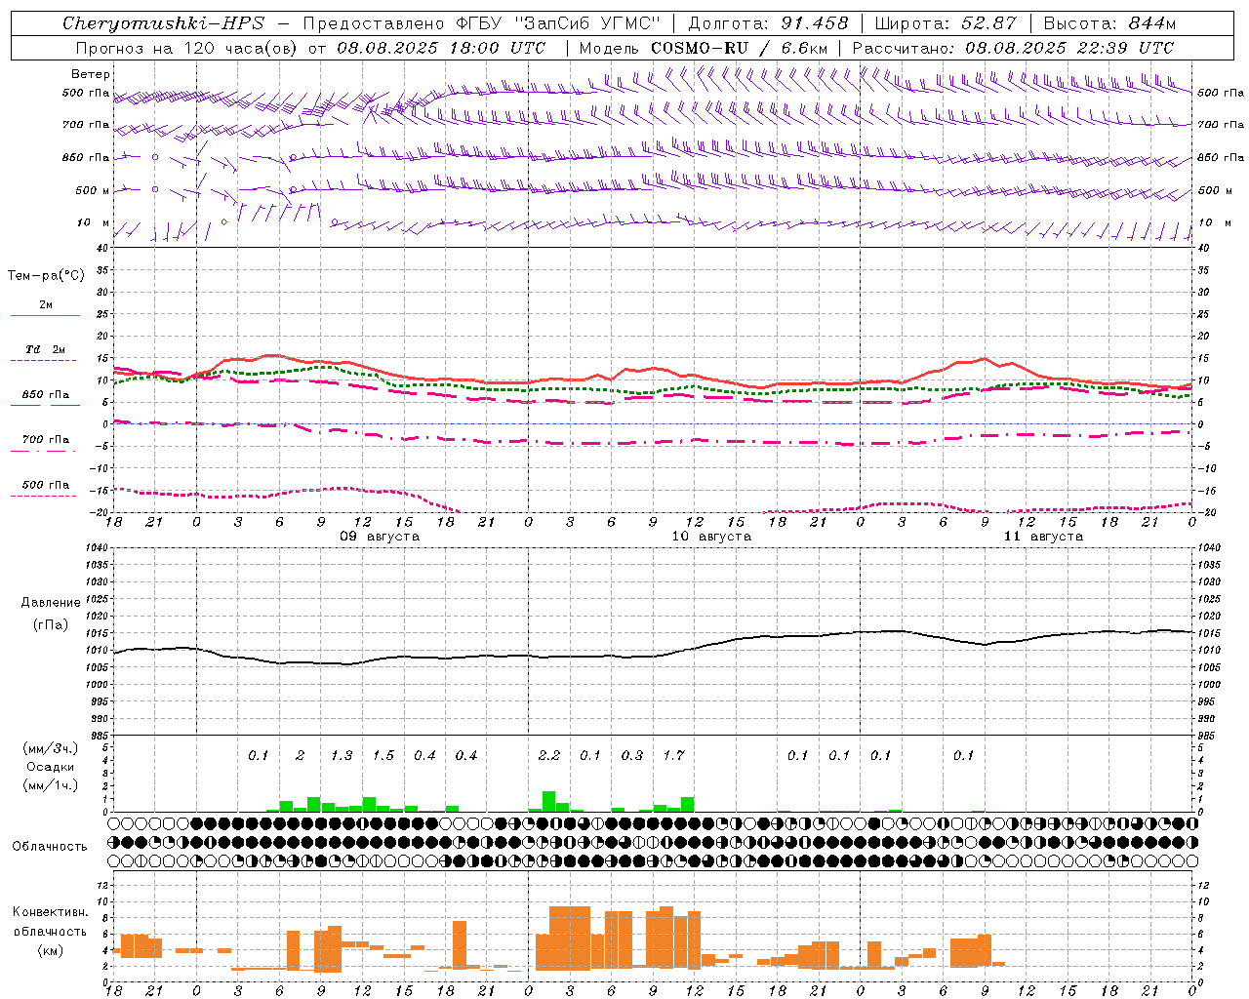
Task: Select the longitude value Долгота: 91.458
Action: pos(769,23)
